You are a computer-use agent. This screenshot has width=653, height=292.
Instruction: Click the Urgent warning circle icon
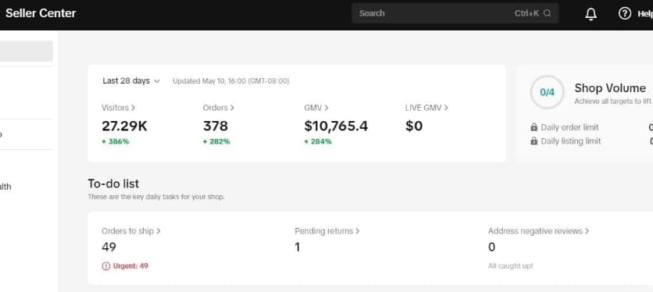105,266
